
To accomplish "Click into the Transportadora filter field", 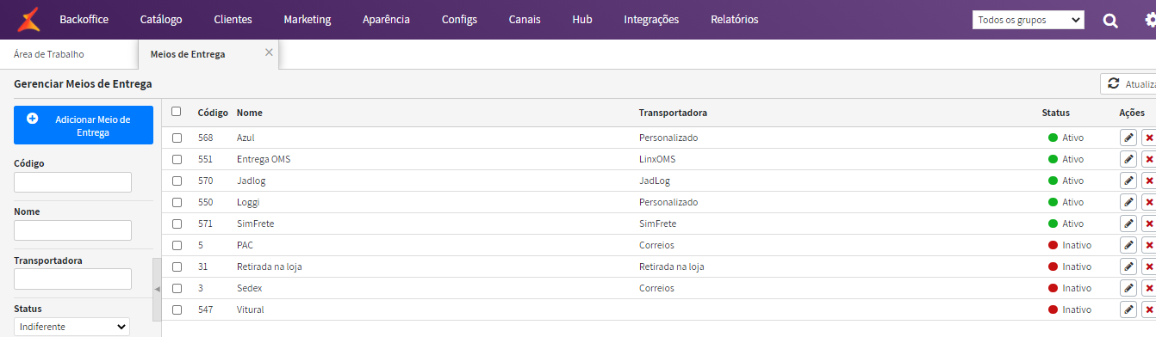I will coord(72,279).
